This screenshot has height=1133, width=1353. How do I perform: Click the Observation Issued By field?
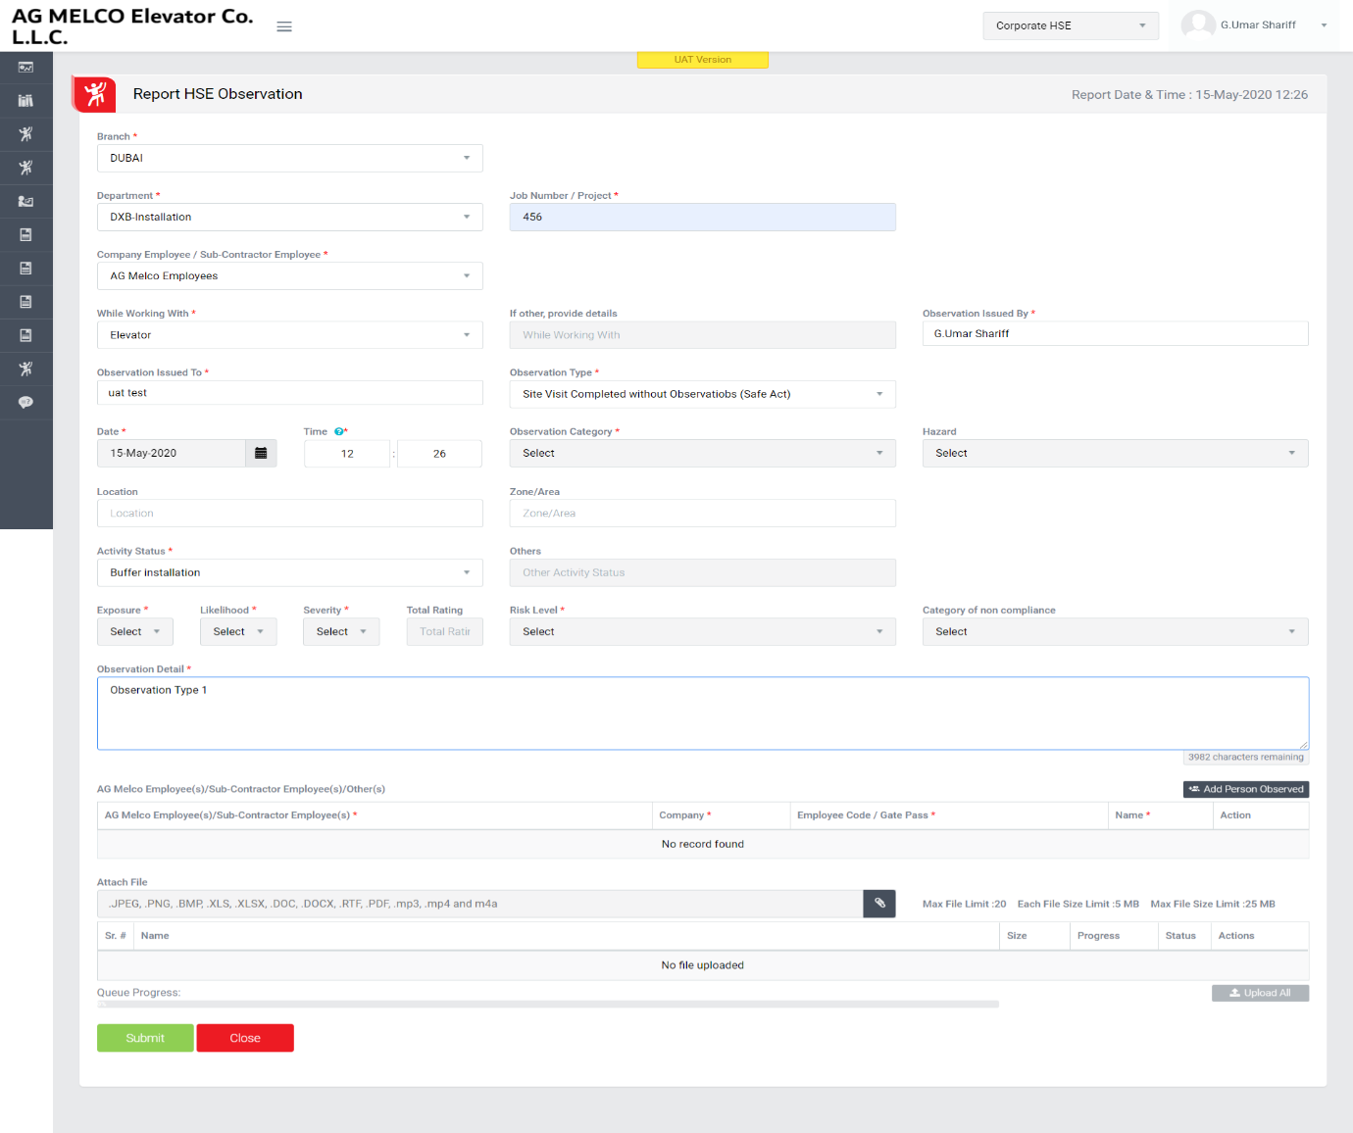point(1116,333)
